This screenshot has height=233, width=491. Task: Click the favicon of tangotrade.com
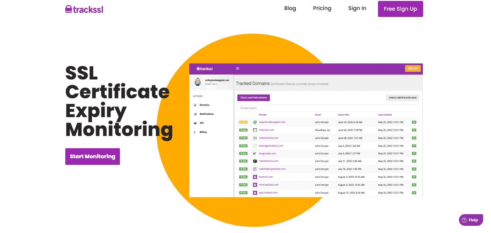click(x=255, y=154)
